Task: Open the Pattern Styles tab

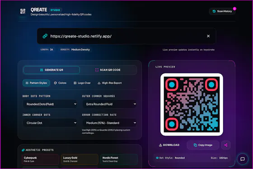Action: click(36, 83)
